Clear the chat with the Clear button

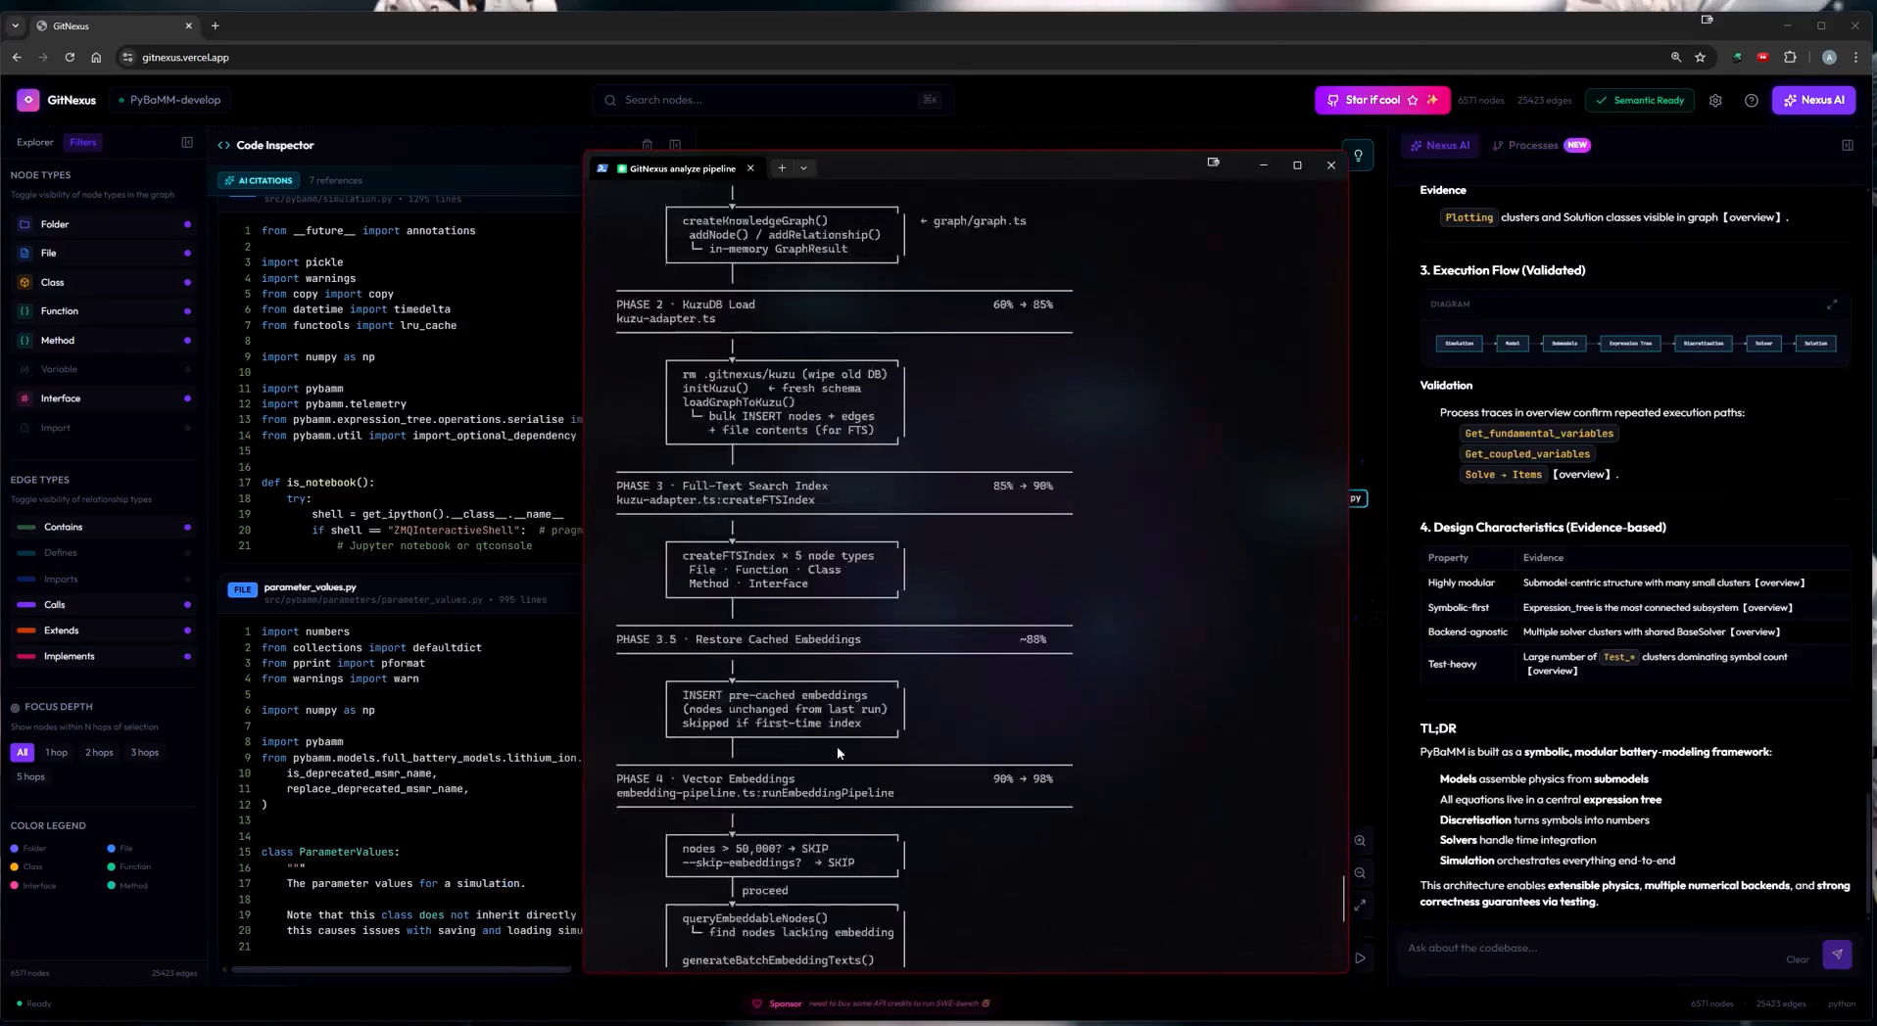pos(1798,959)
